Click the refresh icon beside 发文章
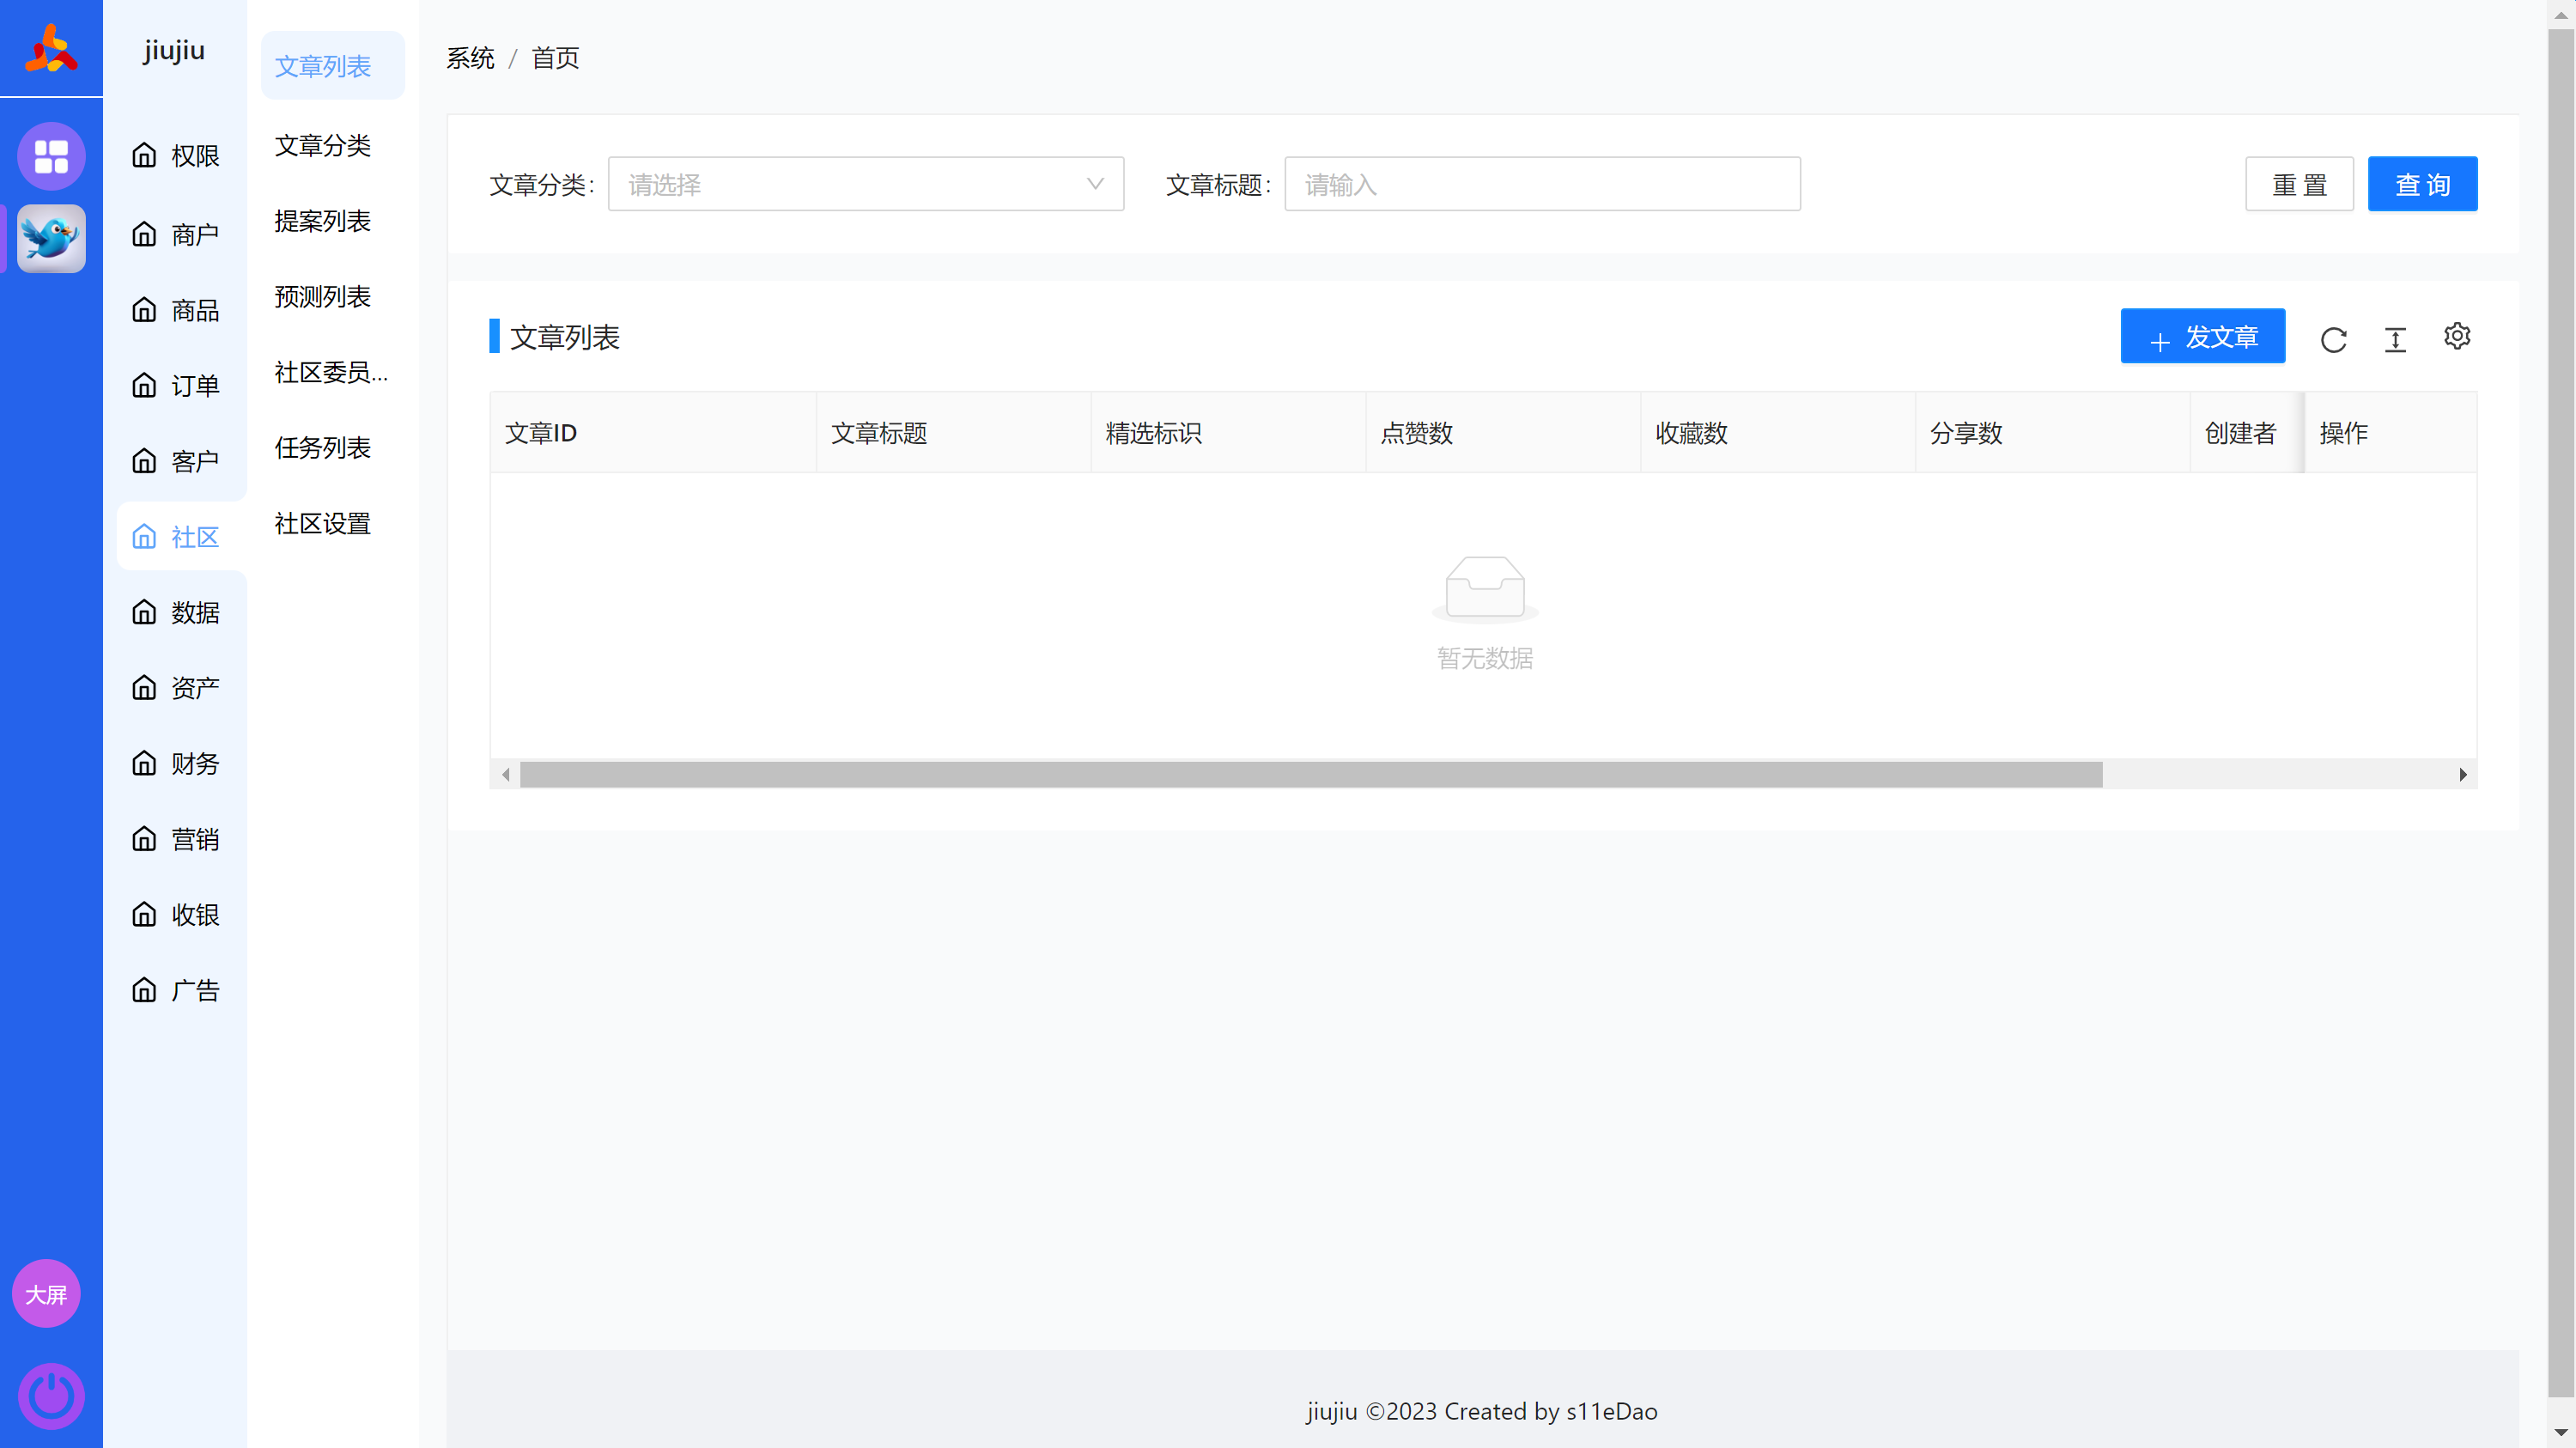 click(2333, 340)
